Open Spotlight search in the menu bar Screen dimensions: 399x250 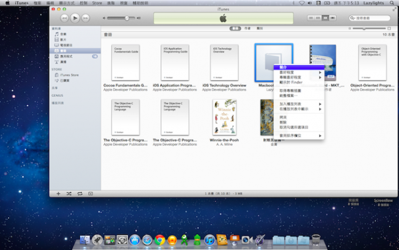[x=392, y=3]
